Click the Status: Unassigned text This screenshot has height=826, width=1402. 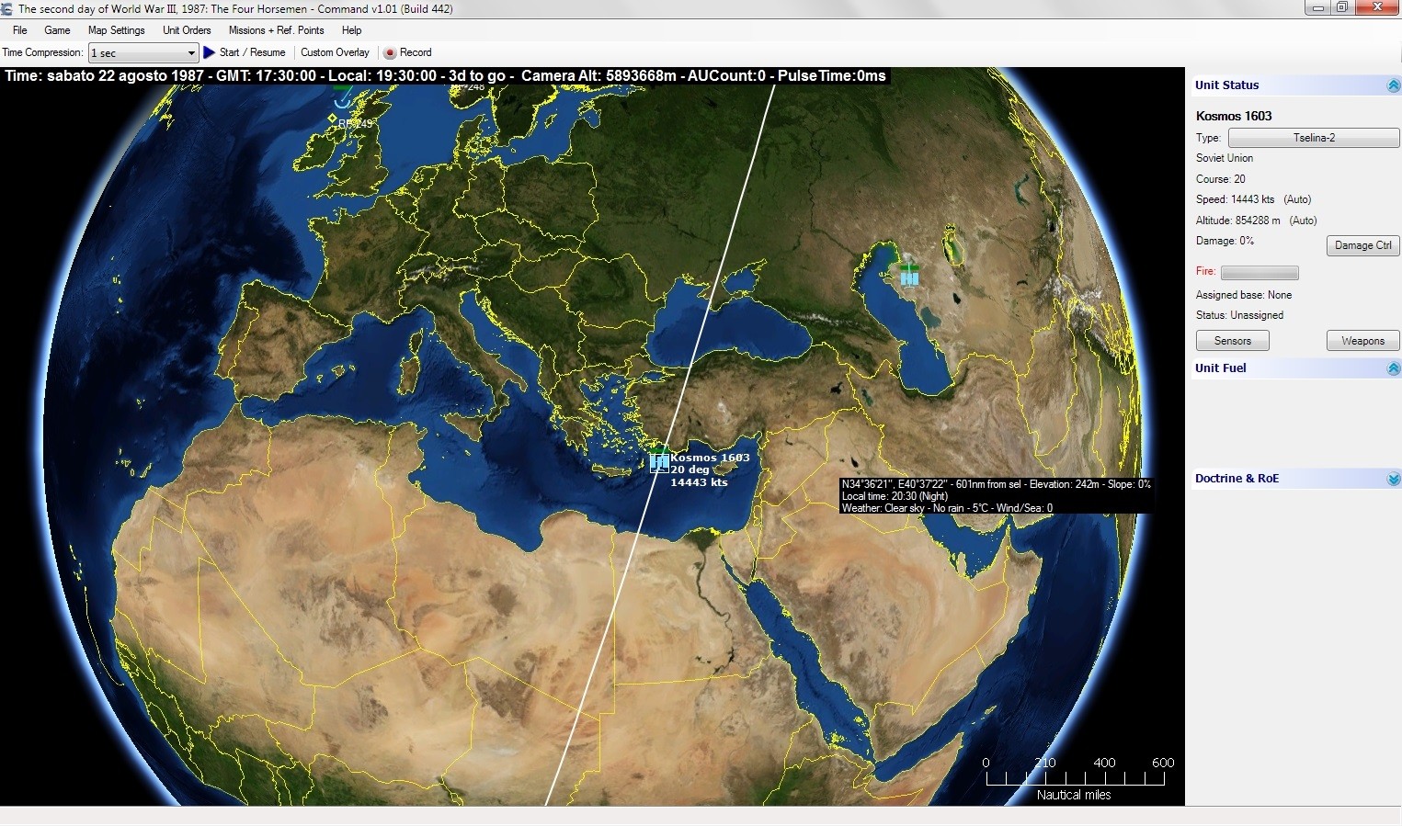1239,315
